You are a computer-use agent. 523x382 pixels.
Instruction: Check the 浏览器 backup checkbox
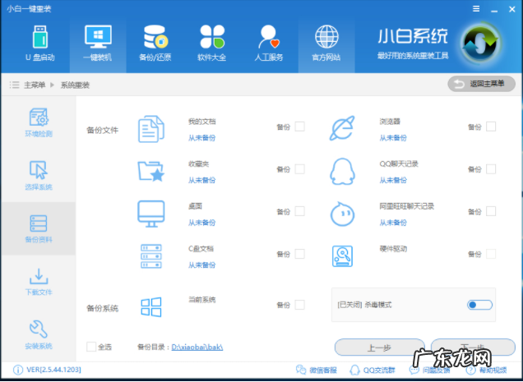[x=491, y=127]
